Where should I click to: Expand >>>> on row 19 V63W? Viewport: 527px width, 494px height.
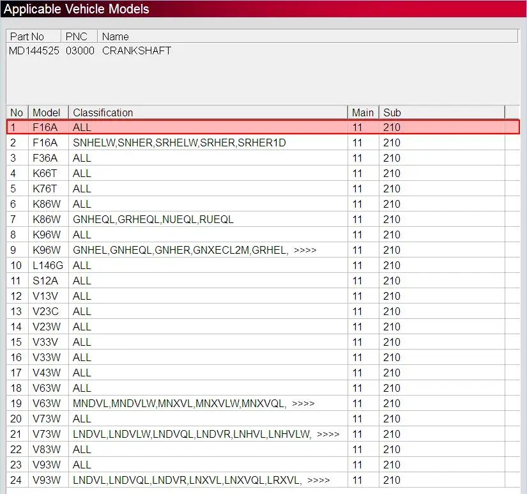point(303,403)
